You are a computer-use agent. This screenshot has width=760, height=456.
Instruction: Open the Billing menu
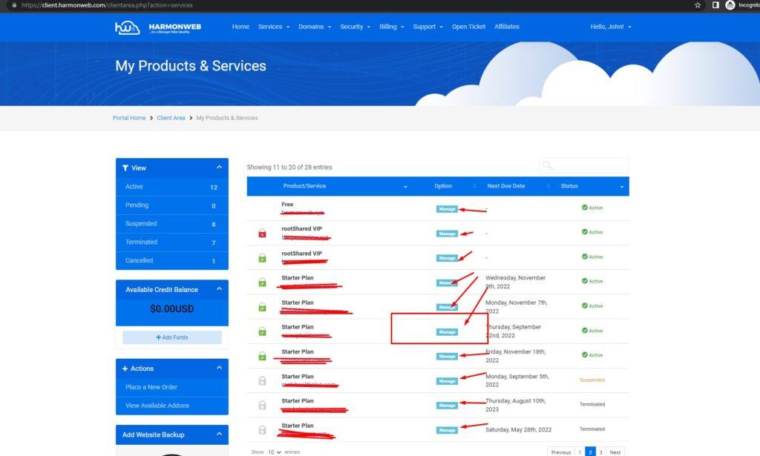(391, 27)
